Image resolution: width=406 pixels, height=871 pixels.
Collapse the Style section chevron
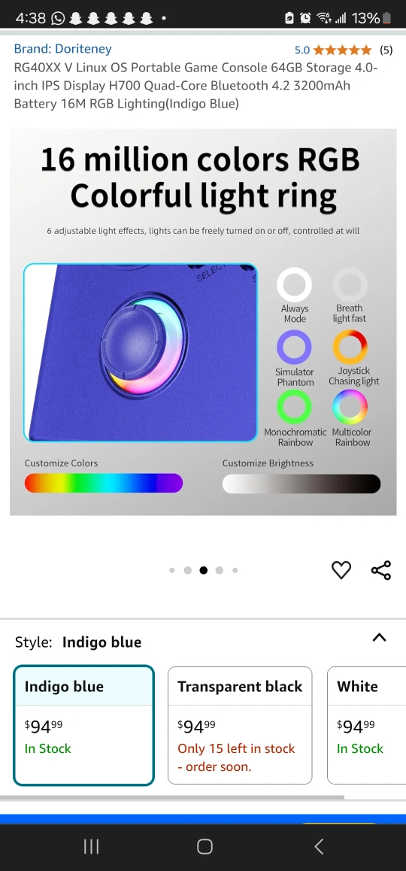tap(380, 638)
